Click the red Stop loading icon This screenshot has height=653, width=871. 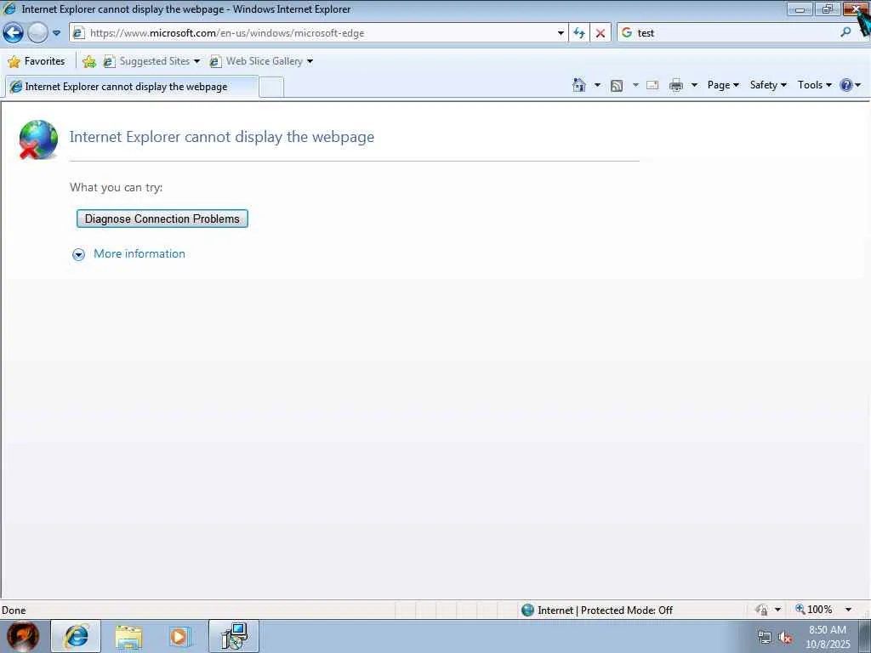pos(601,33)
